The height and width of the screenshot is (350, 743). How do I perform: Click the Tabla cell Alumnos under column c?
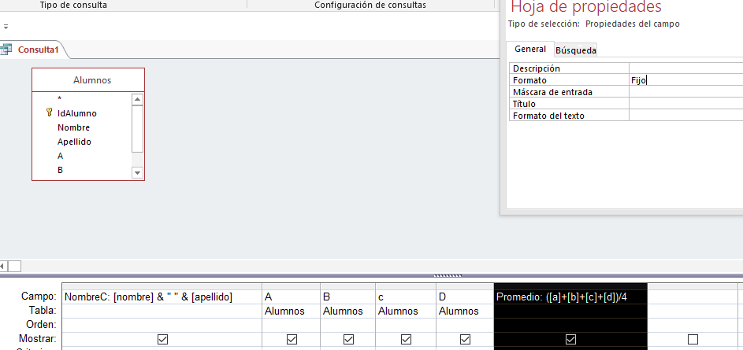pos(406,311)
